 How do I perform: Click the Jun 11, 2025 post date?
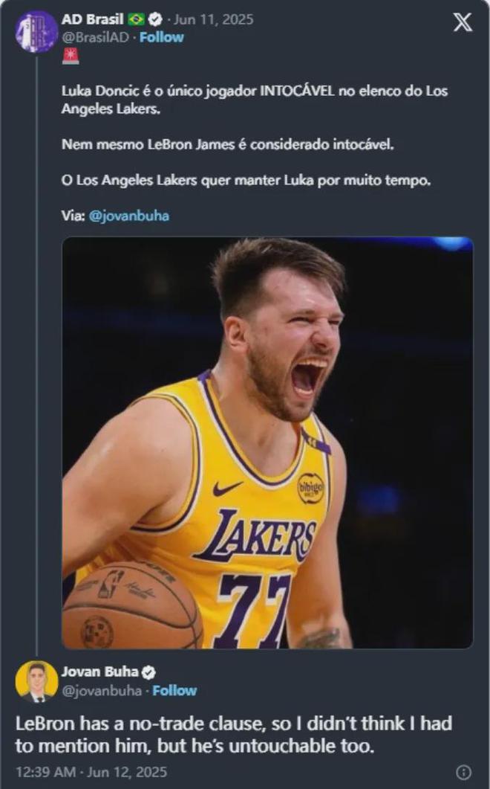tap(213, 20)
